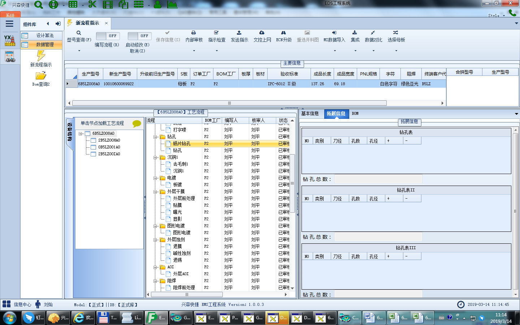
Task: Open Bom查询2 folder icon
Action: (41, 75)
